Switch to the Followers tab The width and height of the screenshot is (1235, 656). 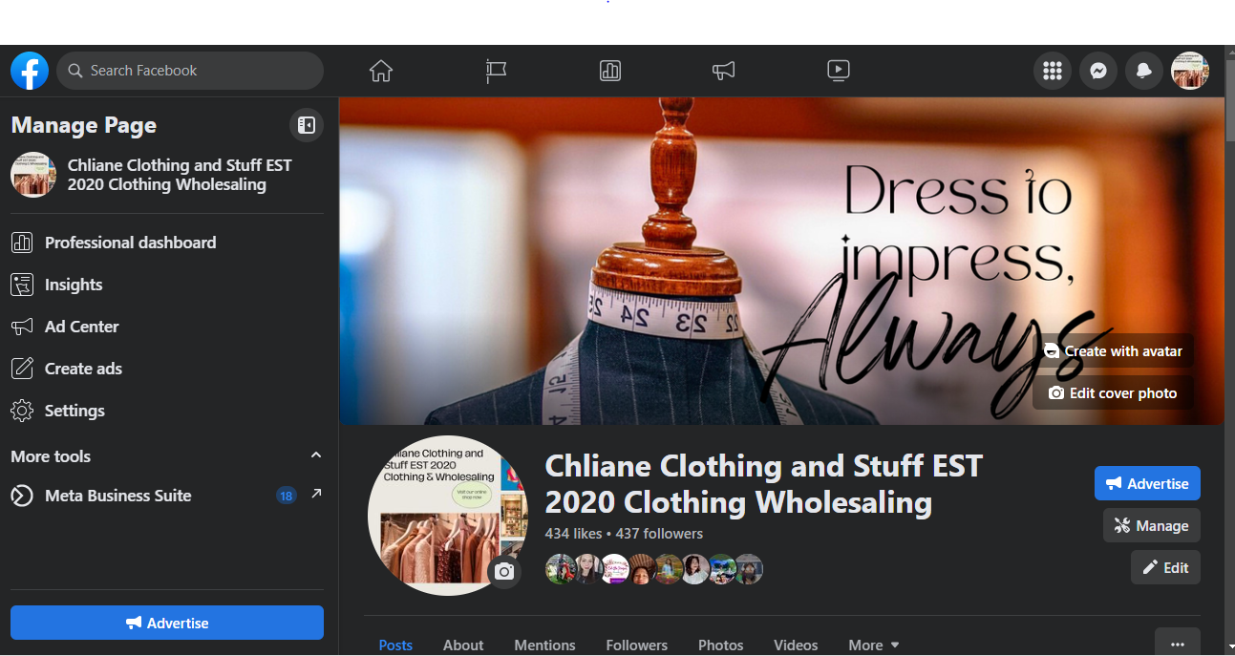pyautogui.click(x=637, y=645)
